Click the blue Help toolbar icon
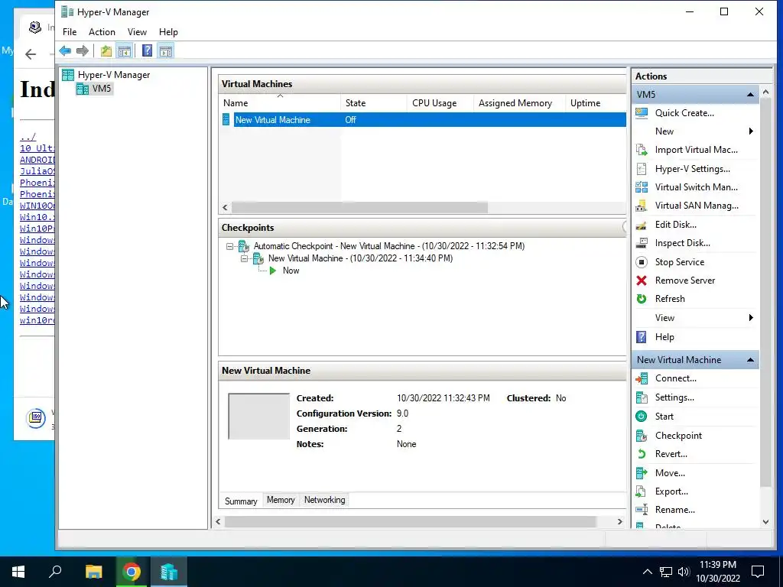This screenshot has height=587, width=783. 148,51
